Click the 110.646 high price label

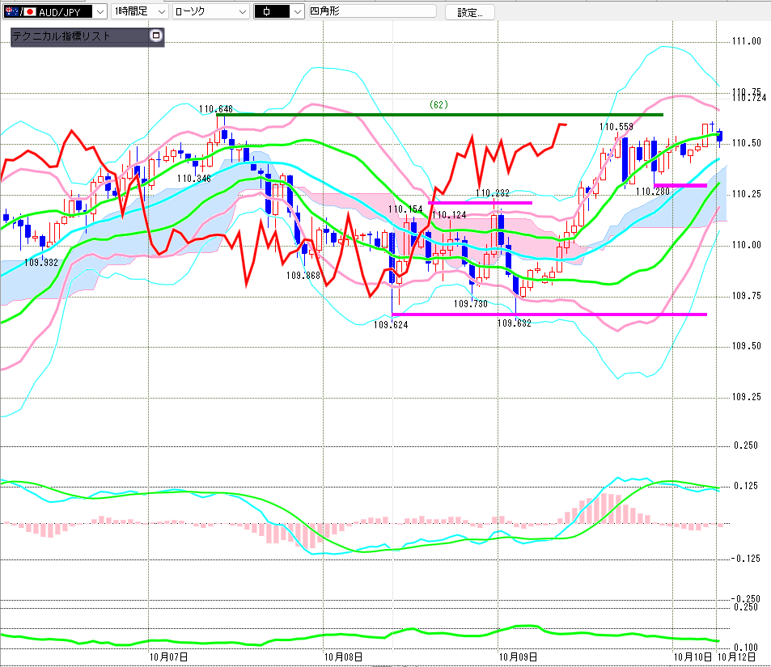point(216,109)
